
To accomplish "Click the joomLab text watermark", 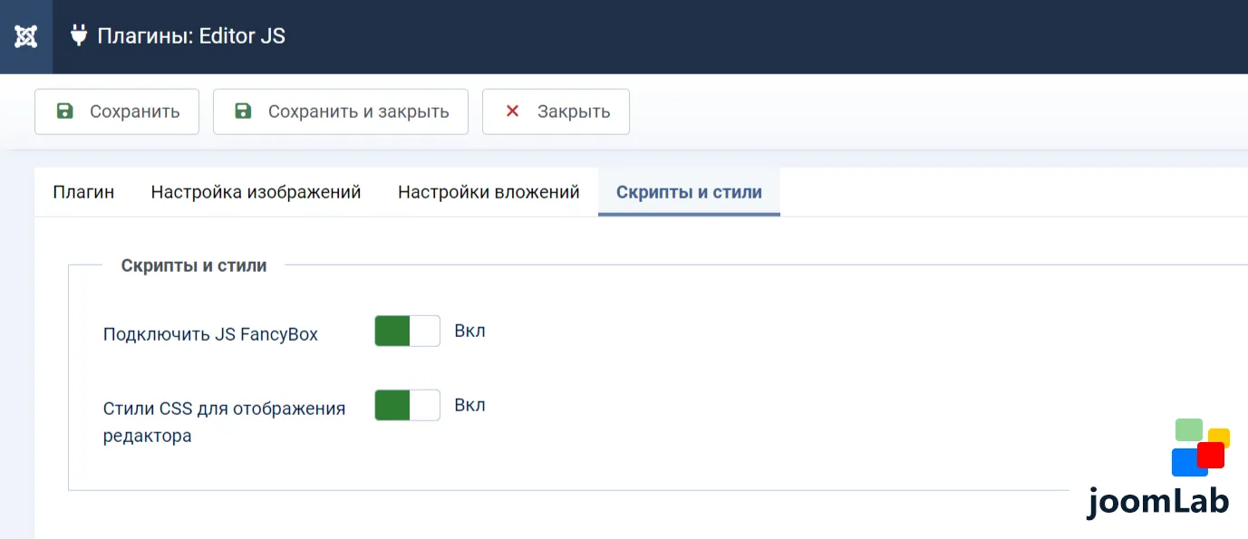I will 1157,501.
